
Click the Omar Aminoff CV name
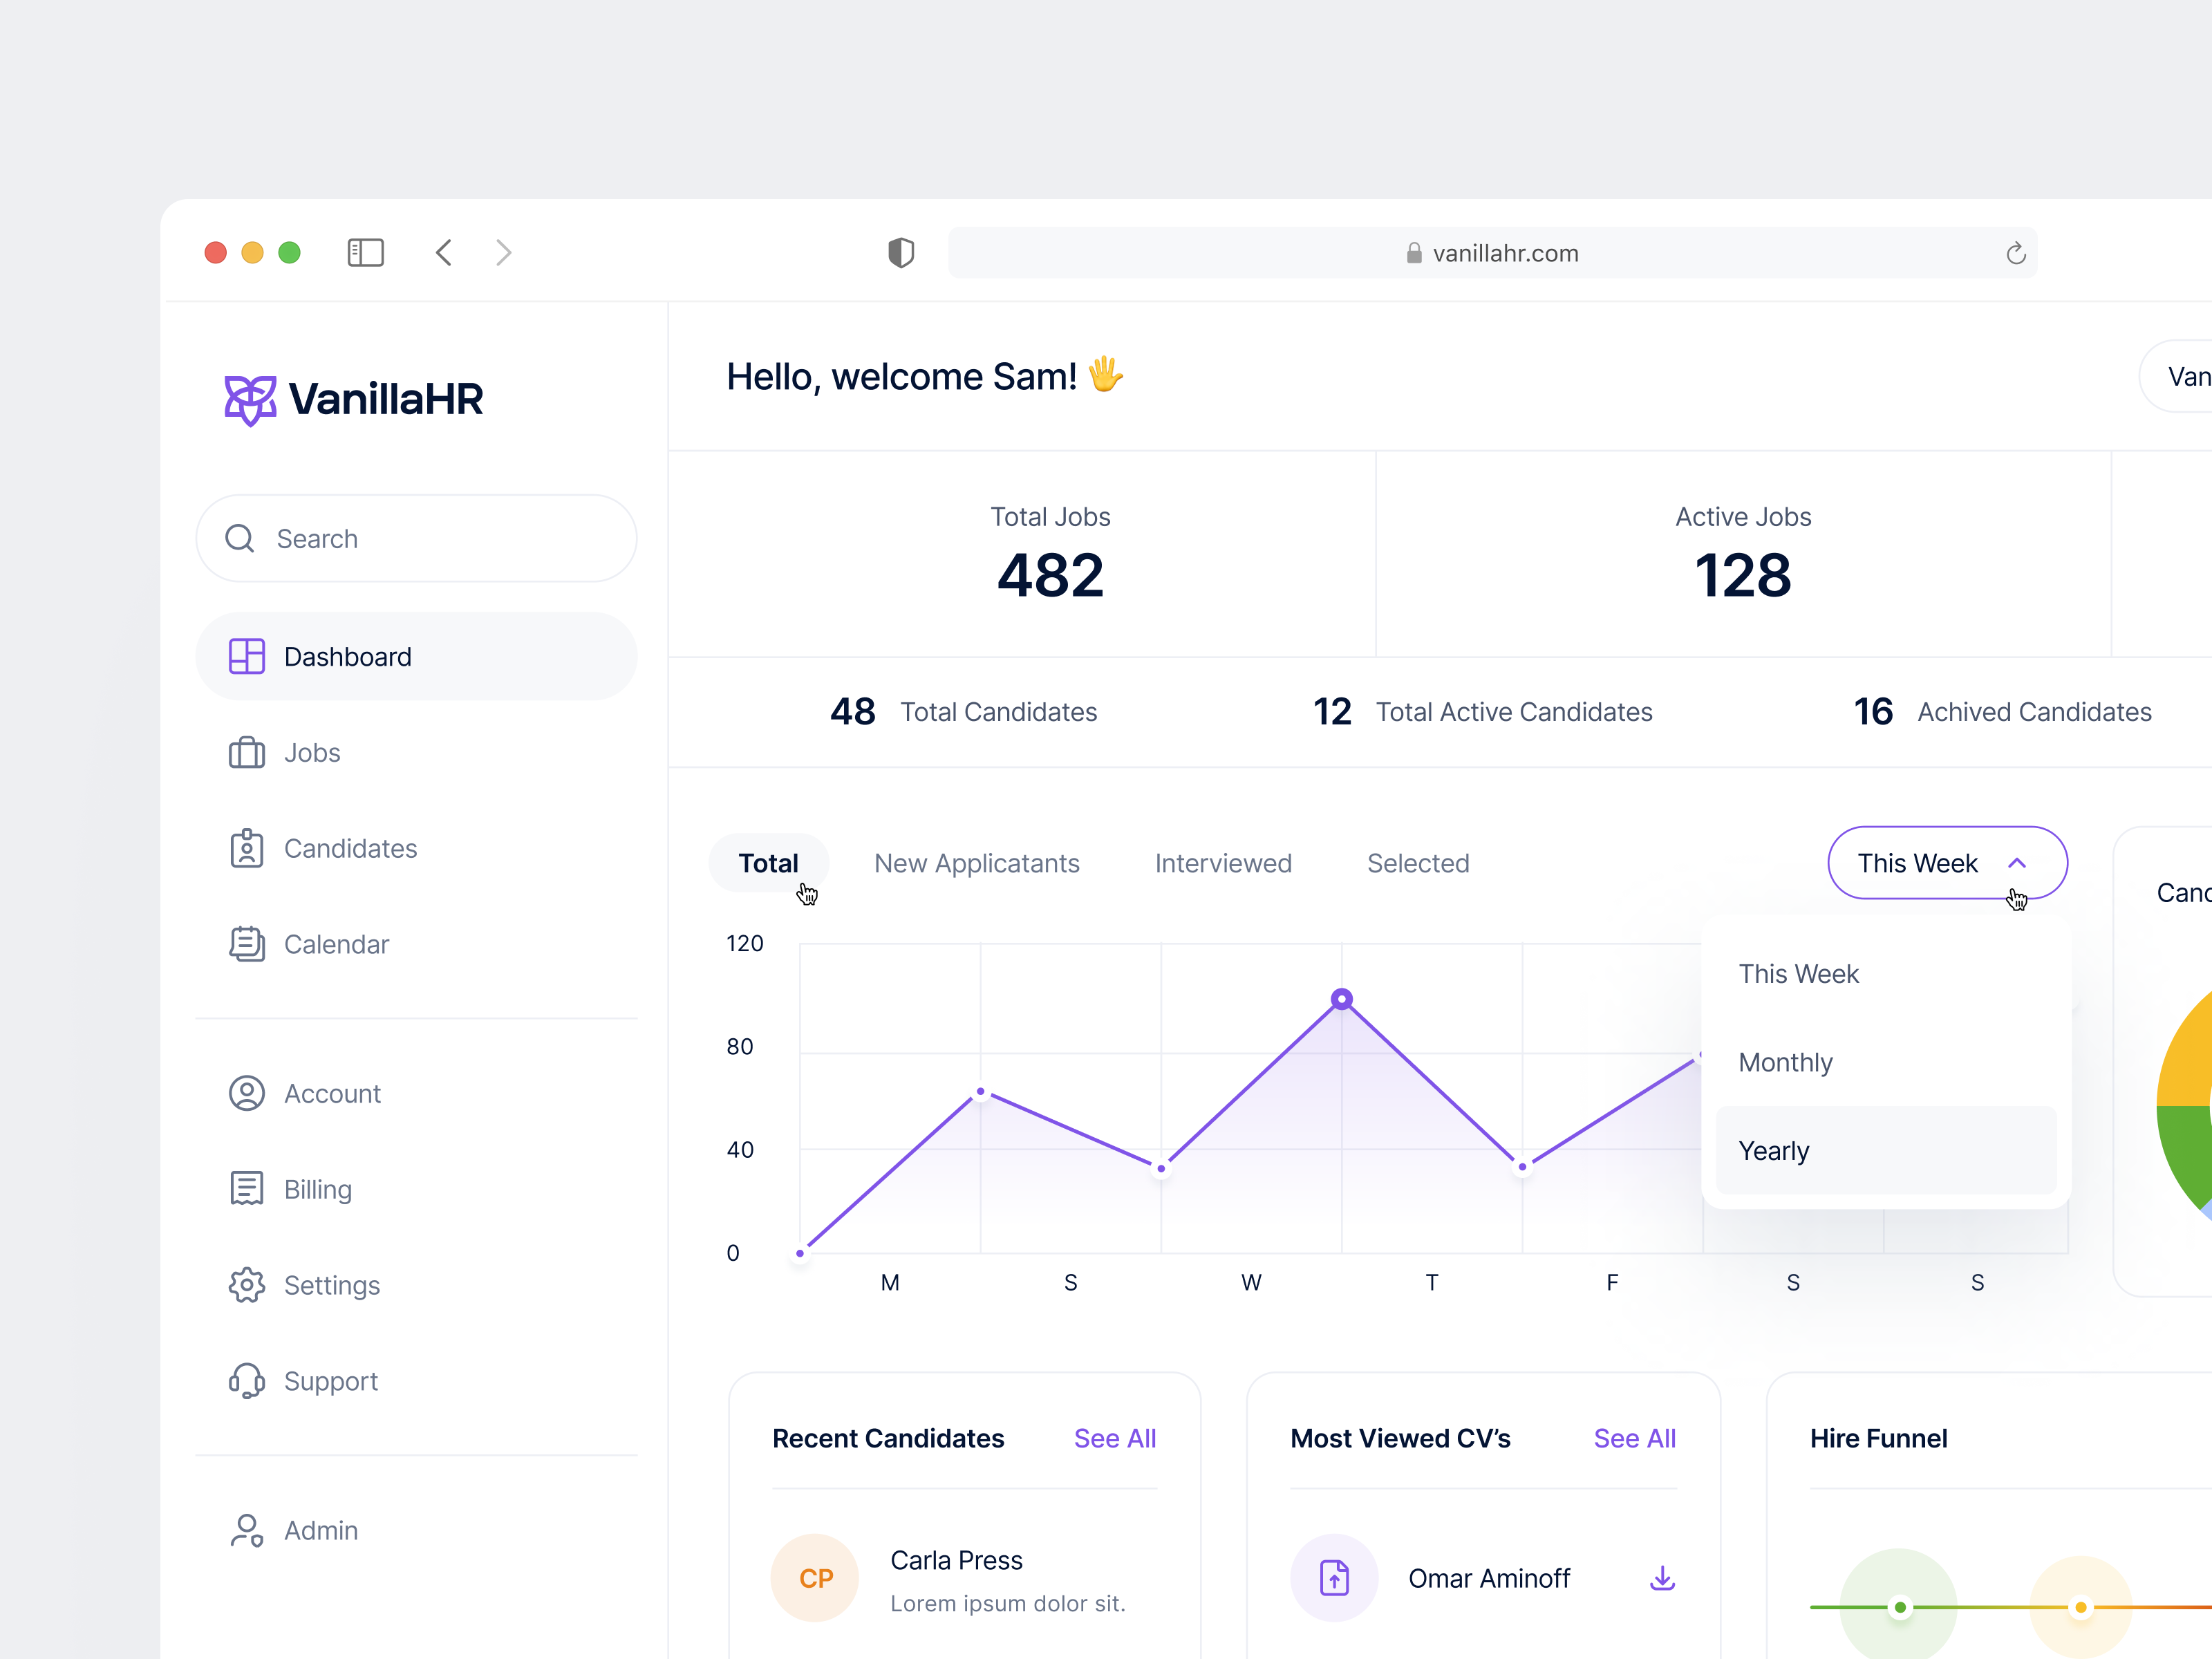click(1489, 1578)
